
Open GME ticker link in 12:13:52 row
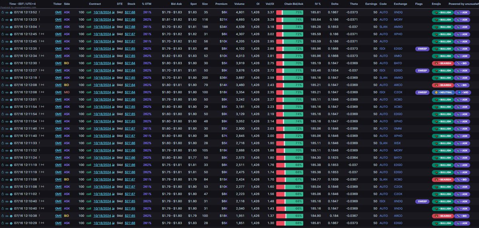[x=58, y=12]
